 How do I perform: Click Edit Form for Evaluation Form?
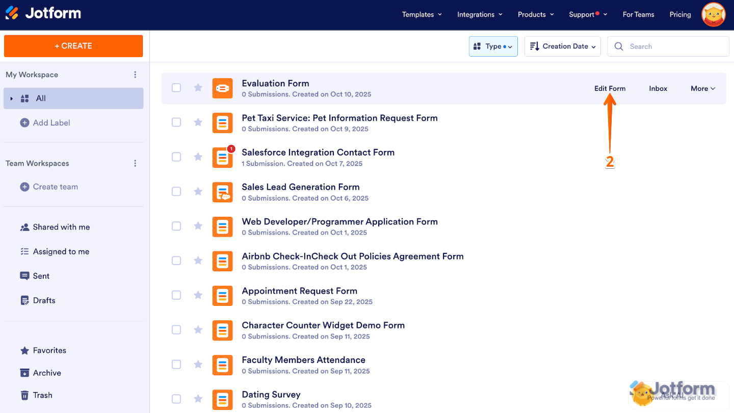pos(610,88)
